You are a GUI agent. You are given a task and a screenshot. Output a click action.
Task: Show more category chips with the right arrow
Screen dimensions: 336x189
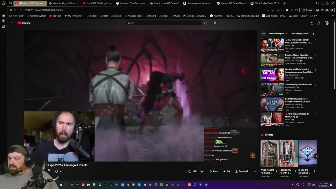click(x=313, y=34)
